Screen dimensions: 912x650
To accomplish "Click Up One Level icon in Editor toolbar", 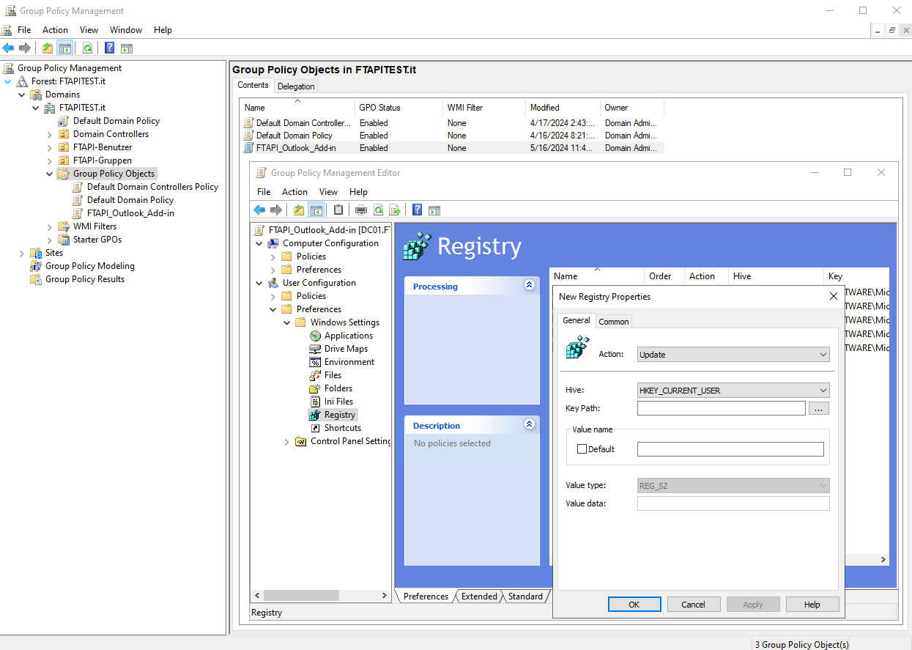I will tap(299, 210).
